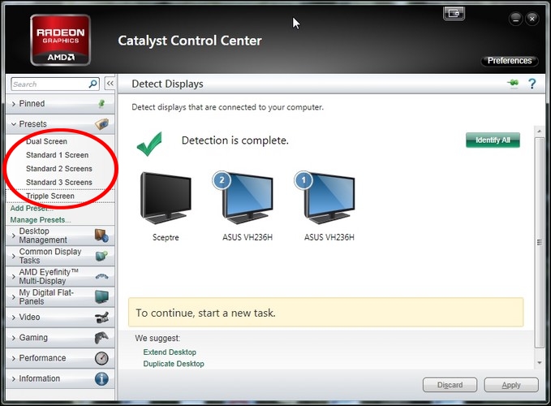This screenshot has width=551, height=406.
Task: Click the Identify All button
Action: 493,140
